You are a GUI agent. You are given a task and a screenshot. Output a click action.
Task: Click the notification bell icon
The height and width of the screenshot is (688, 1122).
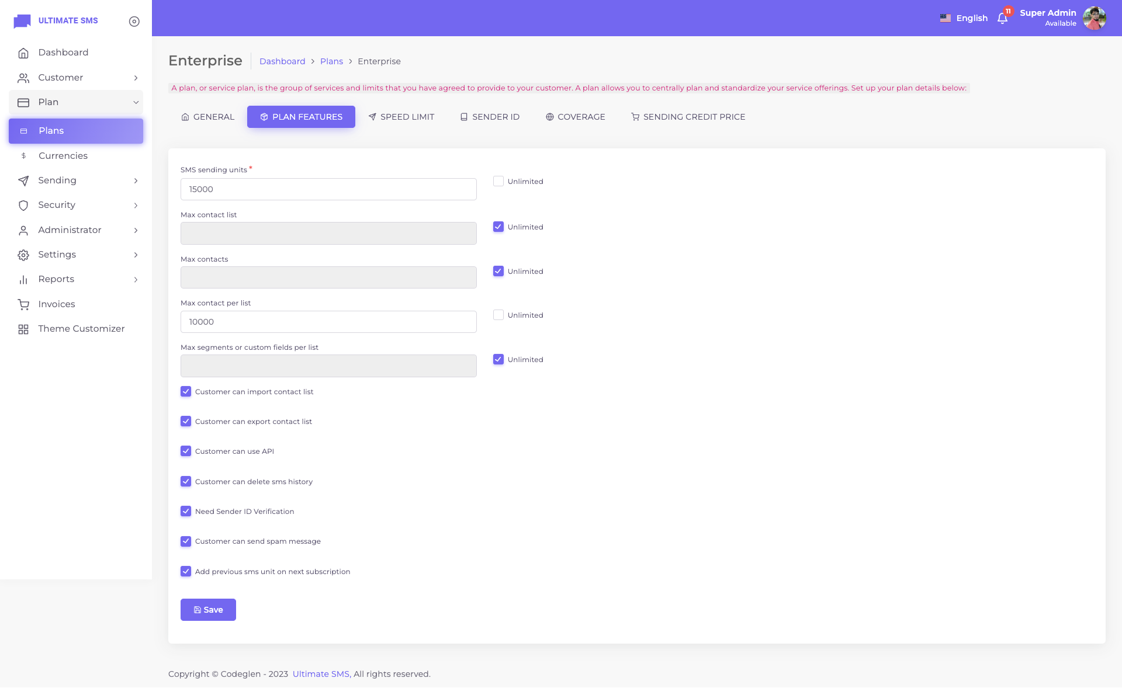[1002, 19]
